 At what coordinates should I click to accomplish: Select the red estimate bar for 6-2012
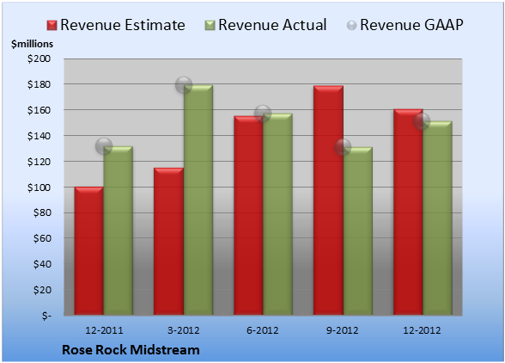[248, 215]
